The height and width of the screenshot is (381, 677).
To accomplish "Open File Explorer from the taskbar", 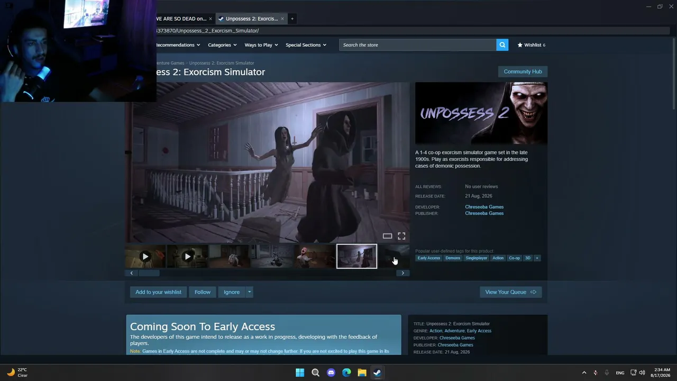I will point(362,373).
